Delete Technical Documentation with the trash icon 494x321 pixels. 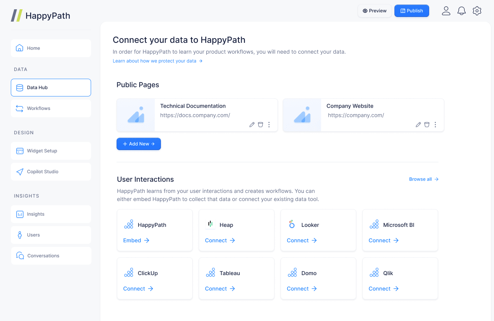pyautogui.click(x=261, y=125)
